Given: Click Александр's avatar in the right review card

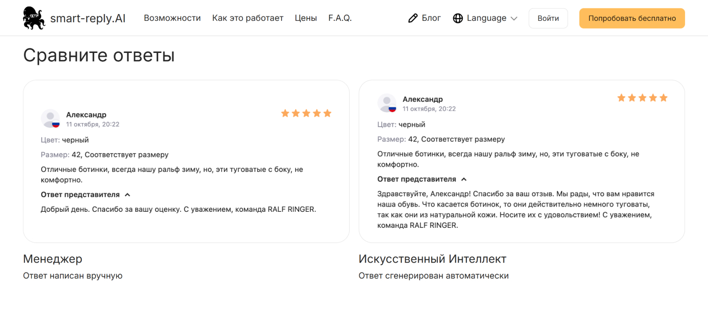Looking at the screenshot, I should 387,103.
